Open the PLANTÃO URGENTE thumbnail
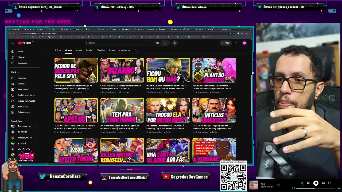 click(214, 70)
